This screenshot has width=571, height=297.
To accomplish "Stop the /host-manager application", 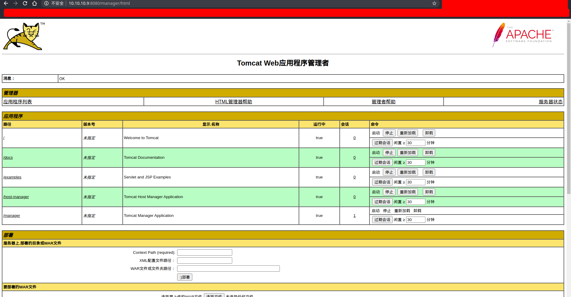I will click(389, 192).
